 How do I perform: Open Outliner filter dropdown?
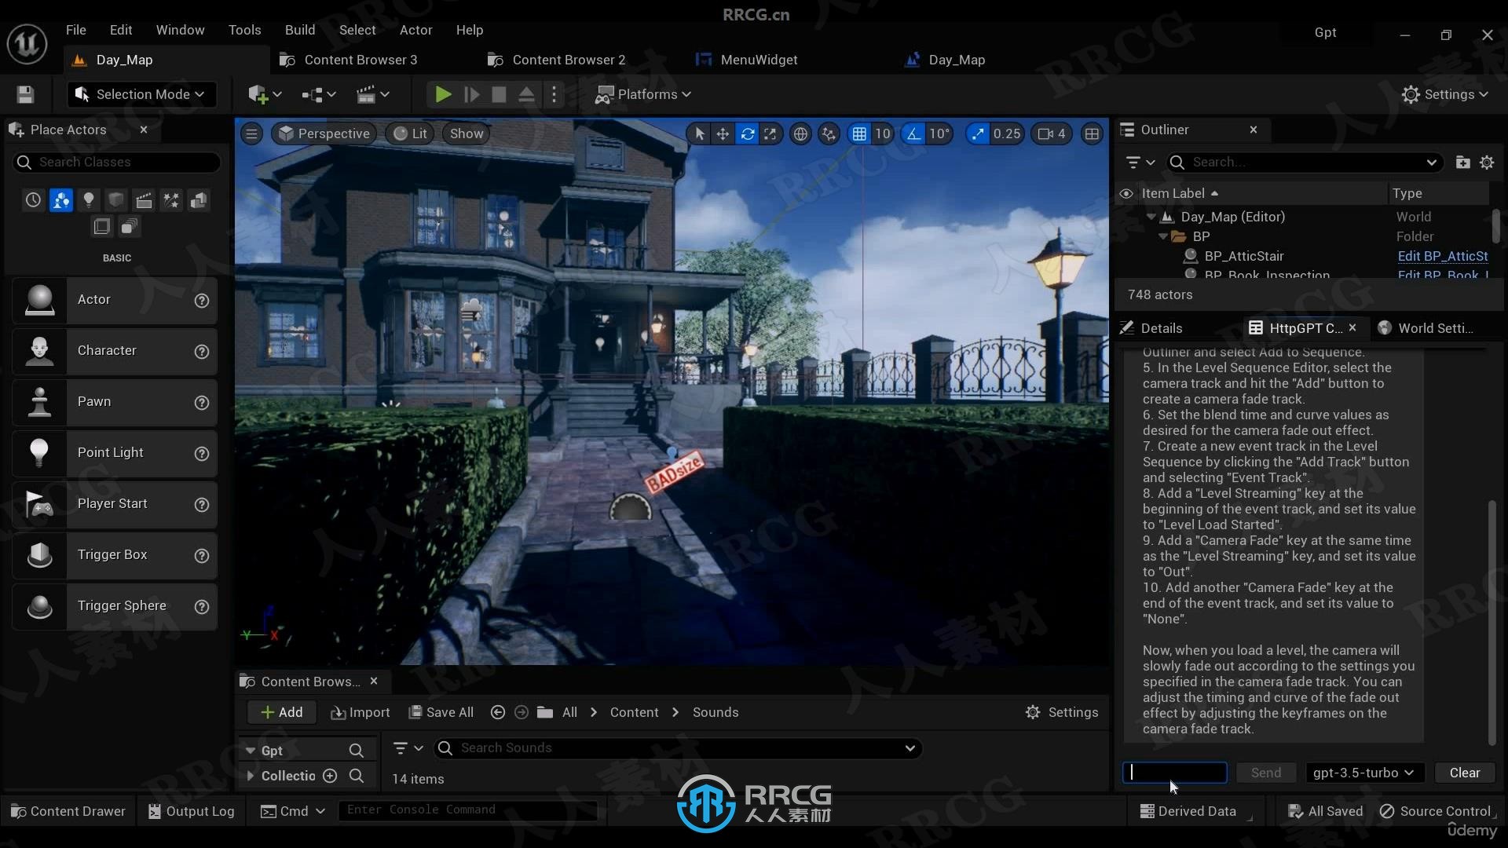pos(1140,162)
